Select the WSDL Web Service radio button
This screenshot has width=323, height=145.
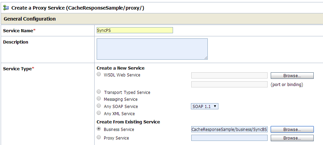click(99, 74)
